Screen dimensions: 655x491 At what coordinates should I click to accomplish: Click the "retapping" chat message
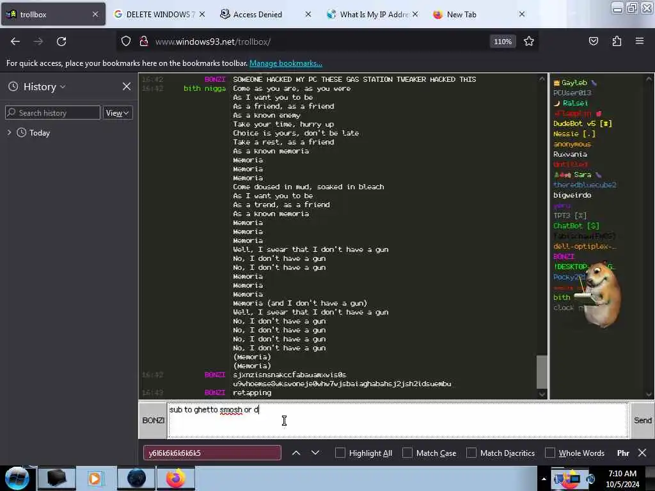252,393
